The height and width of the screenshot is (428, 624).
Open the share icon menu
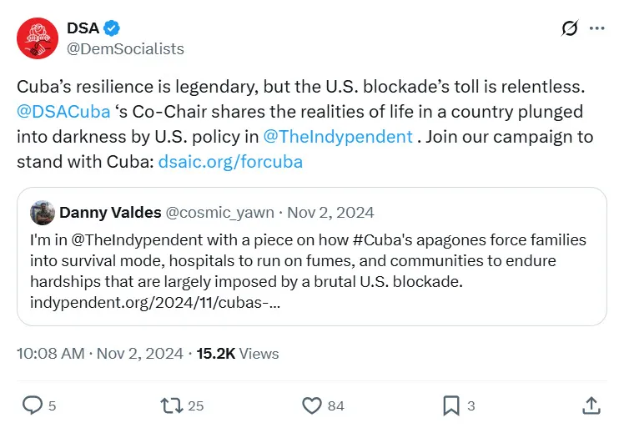591,405
